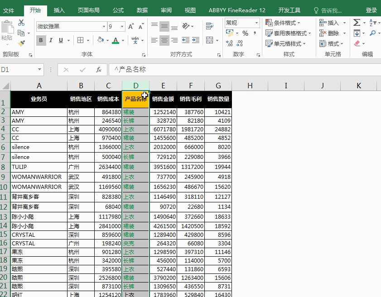This screenshot has width=381, height=297.
Task: Click the Cut scissors icon
Action: point(21,23)
